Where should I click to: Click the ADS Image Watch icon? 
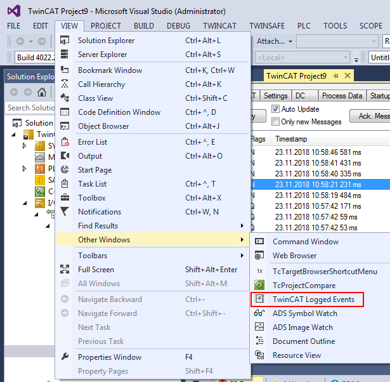(x=259, y=327)
